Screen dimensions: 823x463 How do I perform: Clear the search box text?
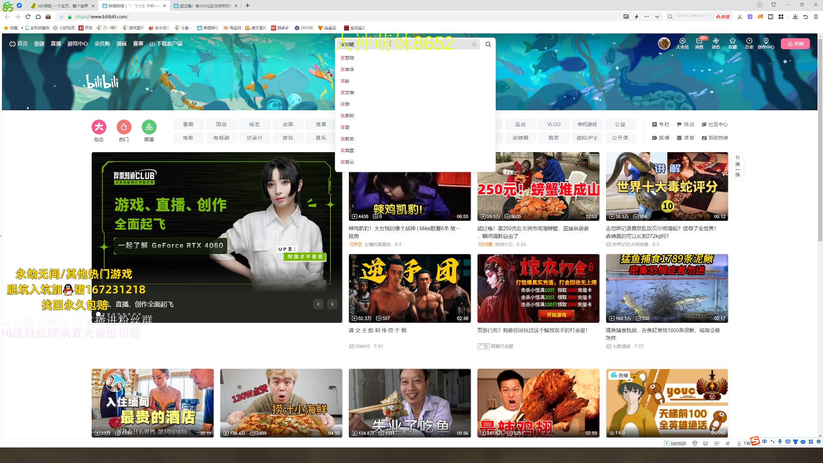click(x=474, y=44)
